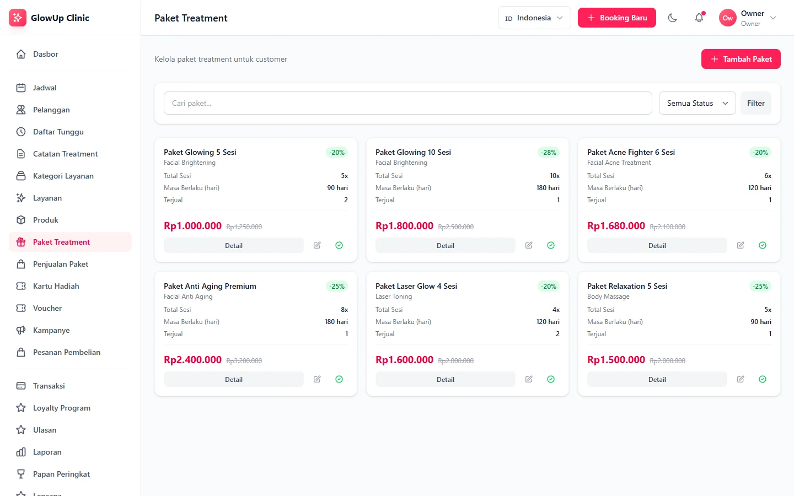Edit Paket Laser Glow 4 Sesi icon
The height and width of the screenshot is (496, 794).
tap(529, 379)
